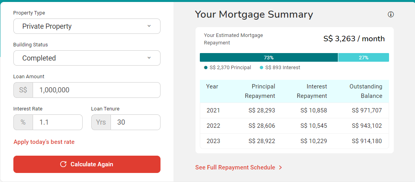Click the percent symbol beside Interest Rate

click(x=23, y=122)
